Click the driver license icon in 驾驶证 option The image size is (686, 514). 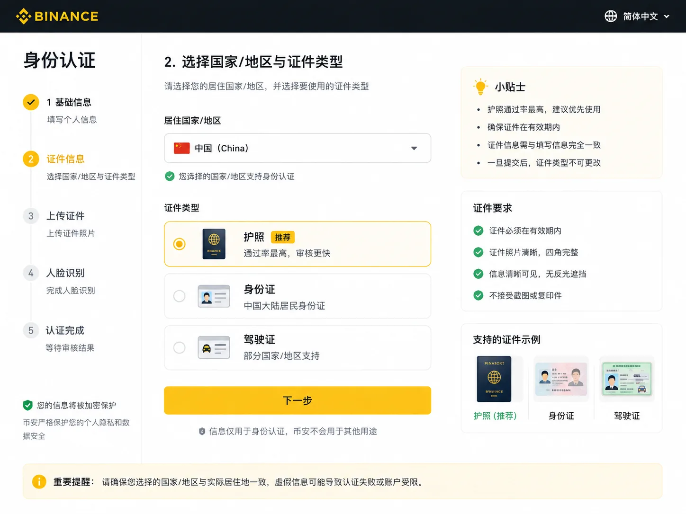tap(214, 347)
